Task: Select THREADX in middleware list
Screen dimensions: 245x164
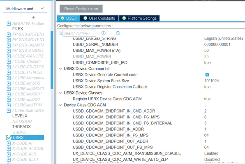Action: click(x=21, y=127)
